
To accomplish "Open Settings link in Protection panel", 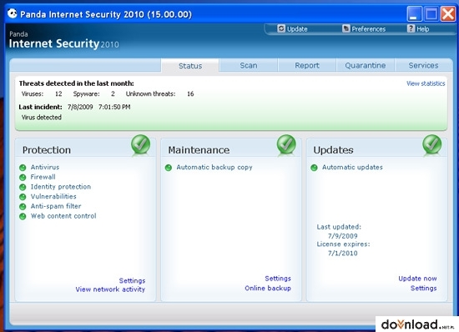I will coord(132,280).
